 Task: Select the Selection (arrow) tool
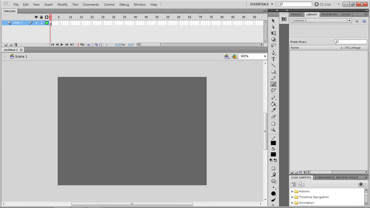click(273, 21)
